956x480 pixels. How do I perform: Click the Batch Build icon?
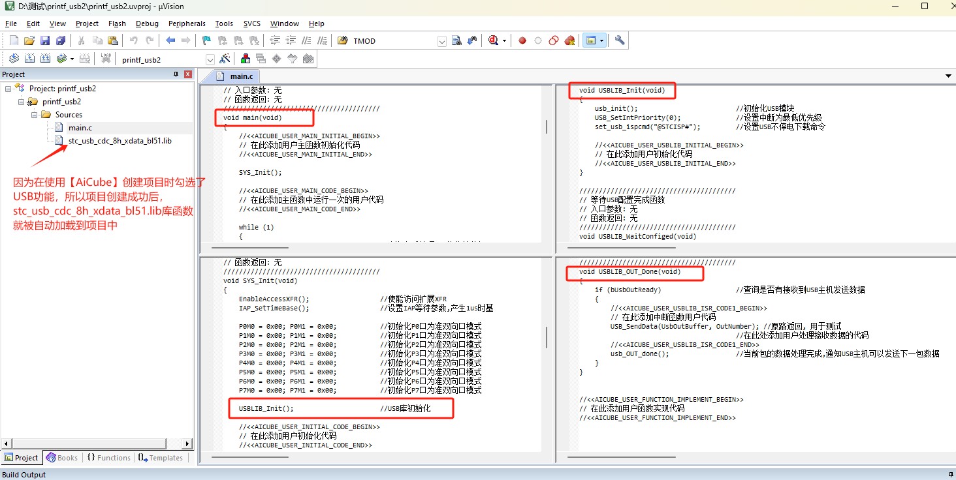[61, 59]
